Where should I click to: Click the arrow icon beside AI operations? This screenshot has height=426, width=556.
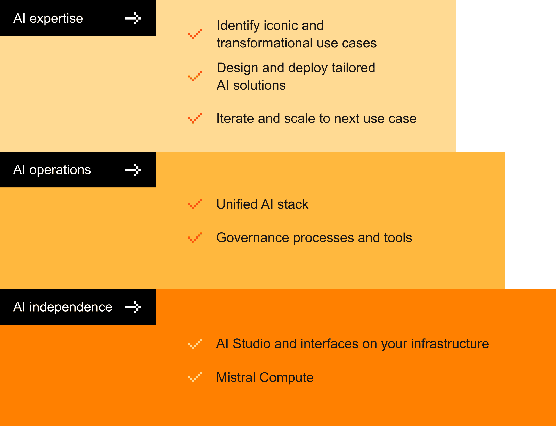pos(133,170)
